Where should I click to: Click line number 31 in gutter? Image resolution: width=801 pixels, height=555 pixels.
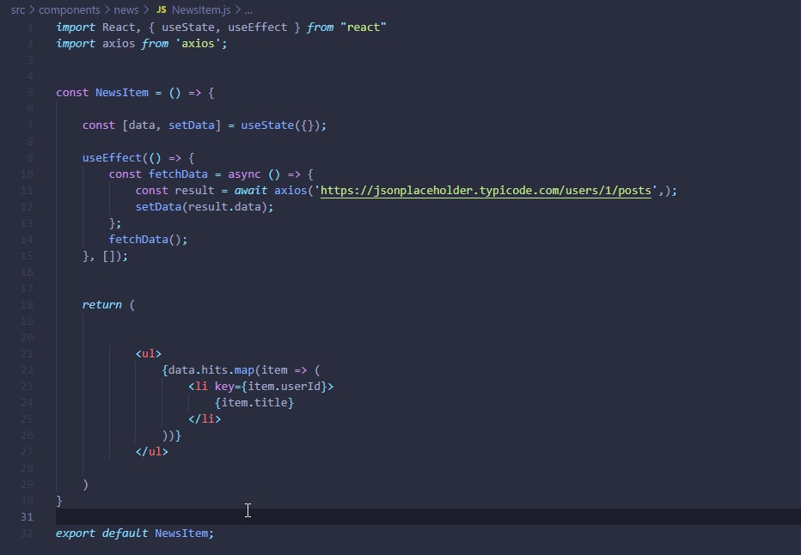(28, 516)
